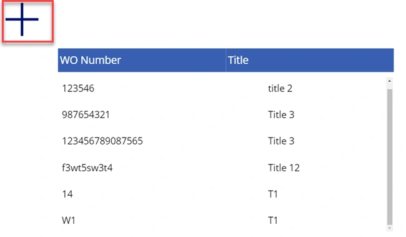Screen dimensions: 406x237
Task: Click the WO Number column header
Action: [x=142, y=60]
